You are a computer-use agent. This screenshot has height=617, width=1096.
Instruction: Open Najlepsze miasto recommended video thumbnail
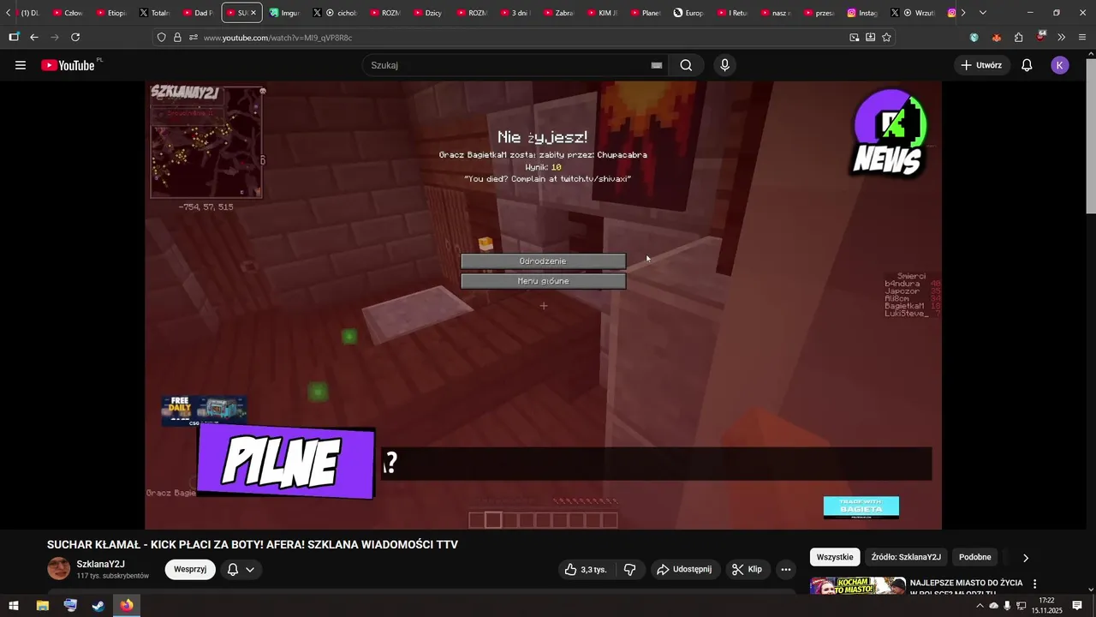click(858, 586)
